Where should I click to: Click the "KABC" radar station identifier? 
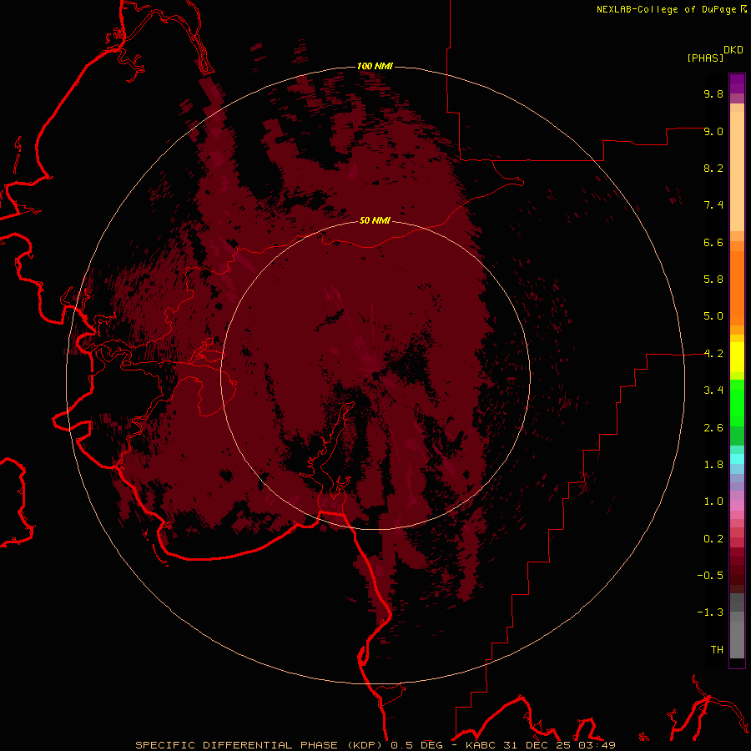pyautogui.click(x=481, y=745)
